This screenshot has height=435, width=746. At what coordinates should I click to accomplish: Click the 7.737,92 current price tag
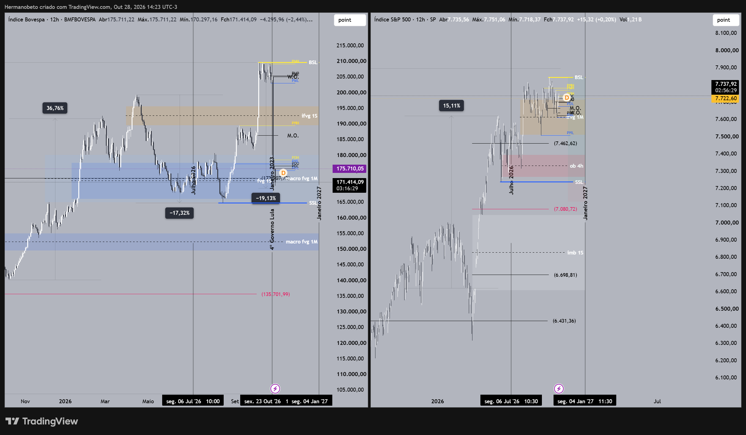coord(725,87)
